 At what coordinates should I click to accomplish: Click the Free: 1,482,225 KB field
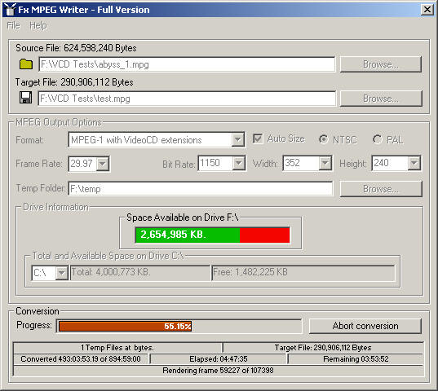pos(303,272)
